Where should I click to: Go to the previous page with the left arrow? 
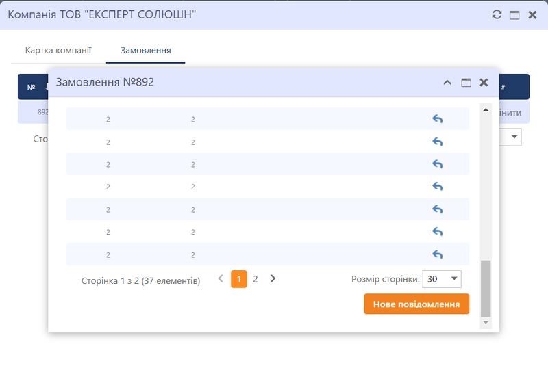tap(221, 278)
